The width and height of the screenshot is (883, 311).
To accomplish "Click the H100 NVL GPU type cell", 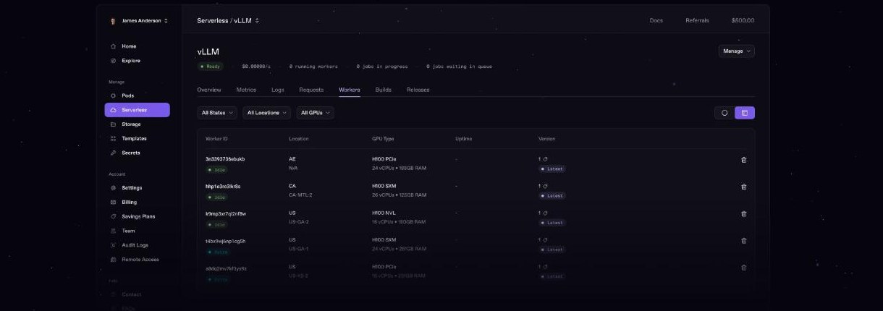I will click(384, 213).
